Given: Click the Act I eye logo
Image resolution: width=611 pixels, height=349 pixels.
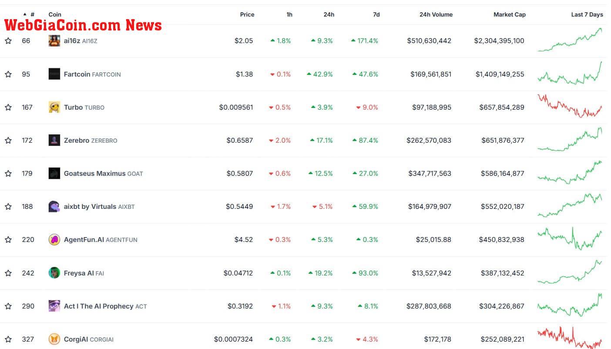Looking at the screenshot, I should pyautogui.click(x=54, y=306).
